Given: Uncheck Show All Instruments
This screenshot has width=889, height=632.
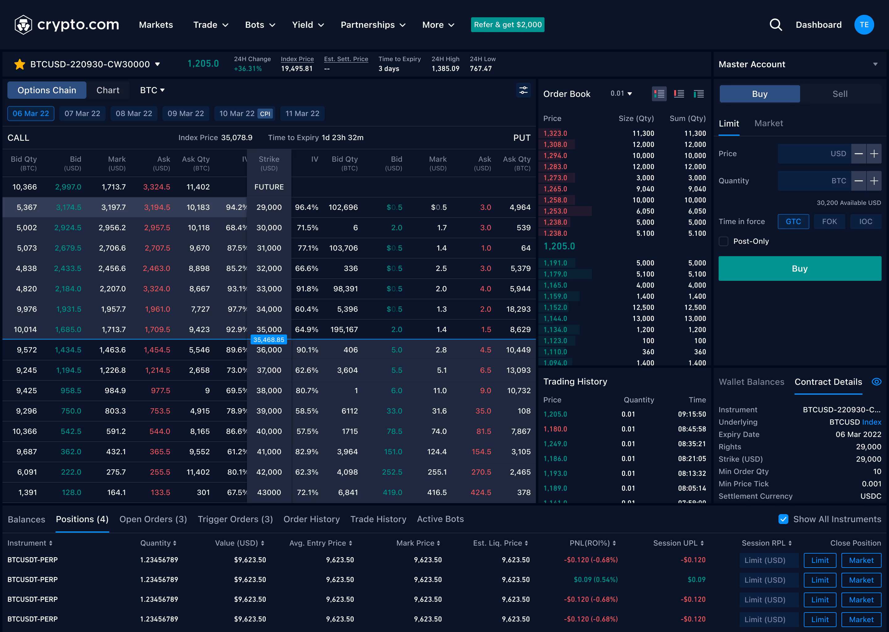Looking at the screenshot, I should pyautogui.click(x=783, y=519).
